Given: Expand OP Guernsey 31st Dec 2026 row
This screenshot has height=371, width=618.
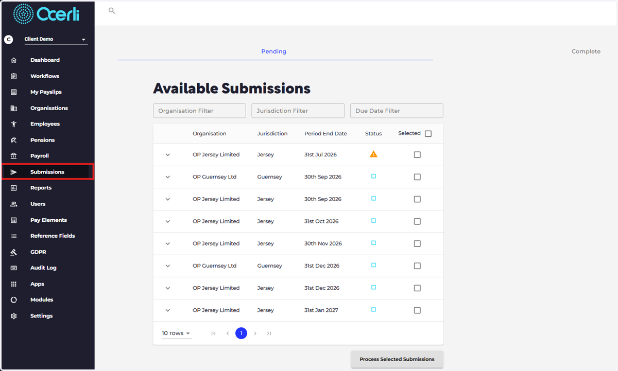Looking at the screenshot, I should pos(167,266).
